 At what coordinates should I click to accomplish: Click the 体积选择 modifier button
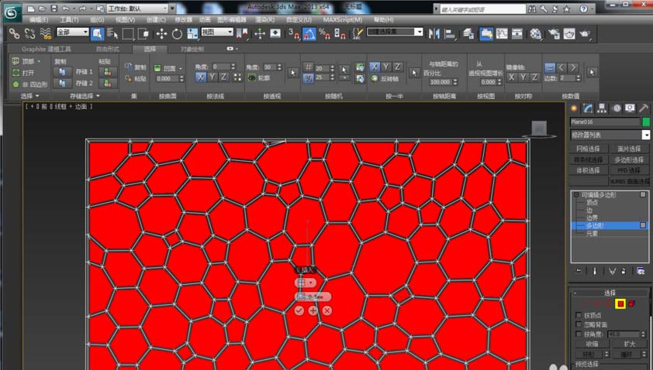click(x=588, y=170)
